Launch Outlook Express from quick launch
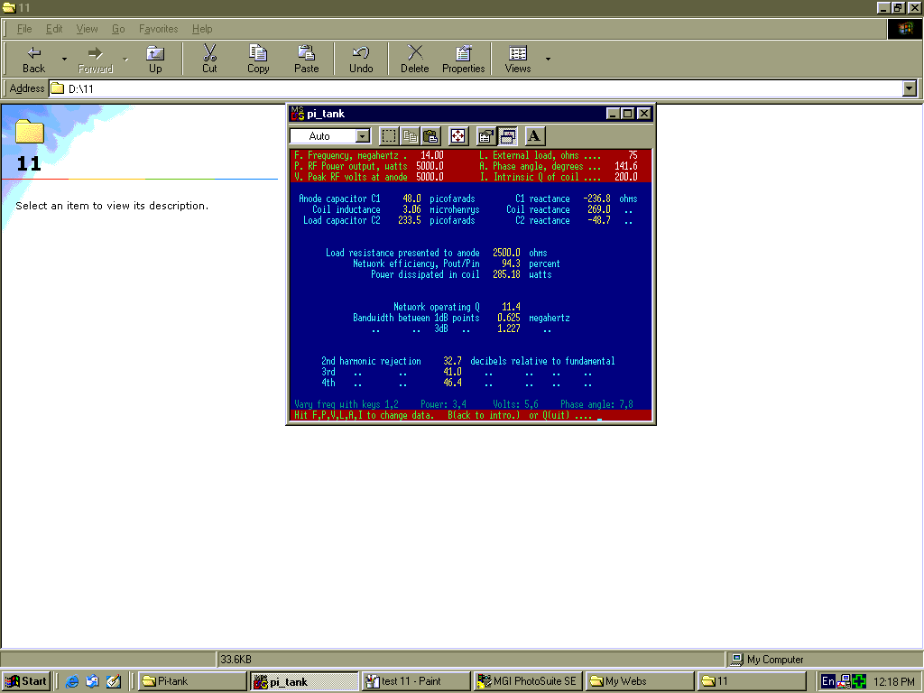The height and width of the screenshot is (693, 924). coord(93,681)
